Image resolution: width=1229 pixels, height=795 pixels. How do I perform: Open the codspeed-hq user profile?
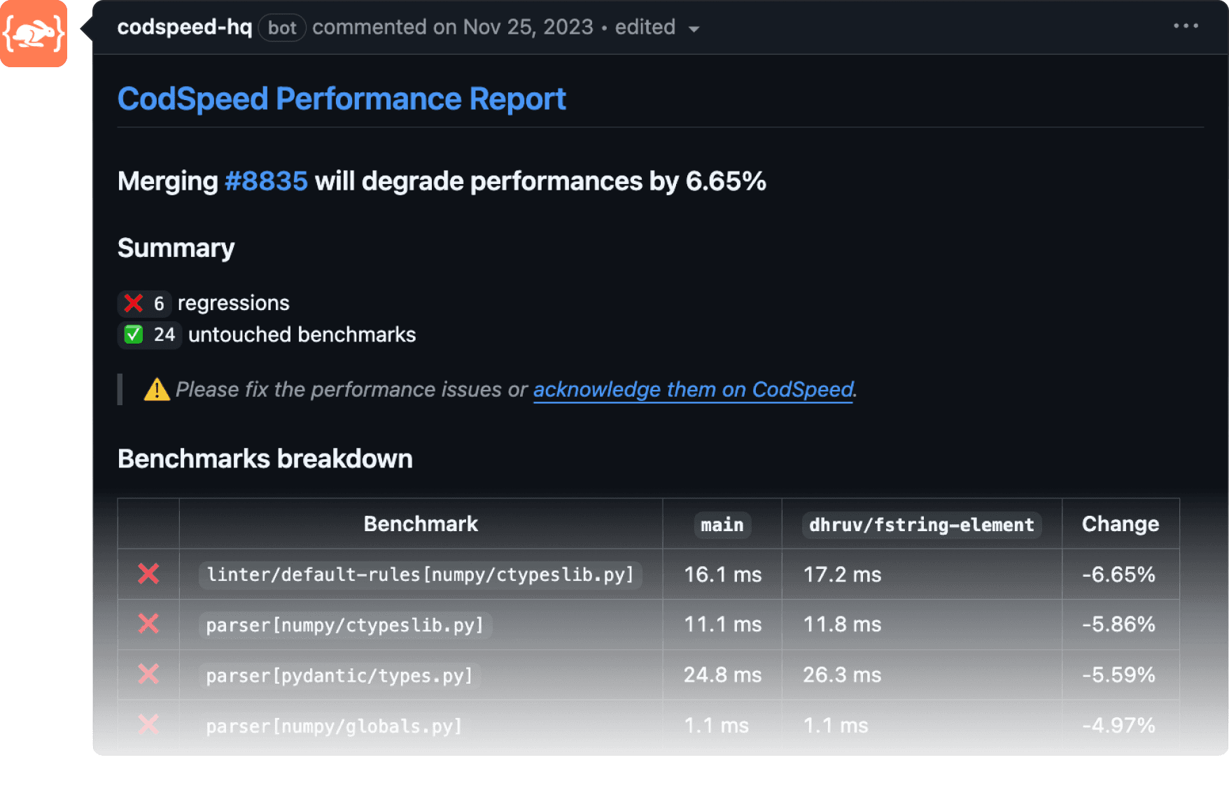click(x=184, y=27)
